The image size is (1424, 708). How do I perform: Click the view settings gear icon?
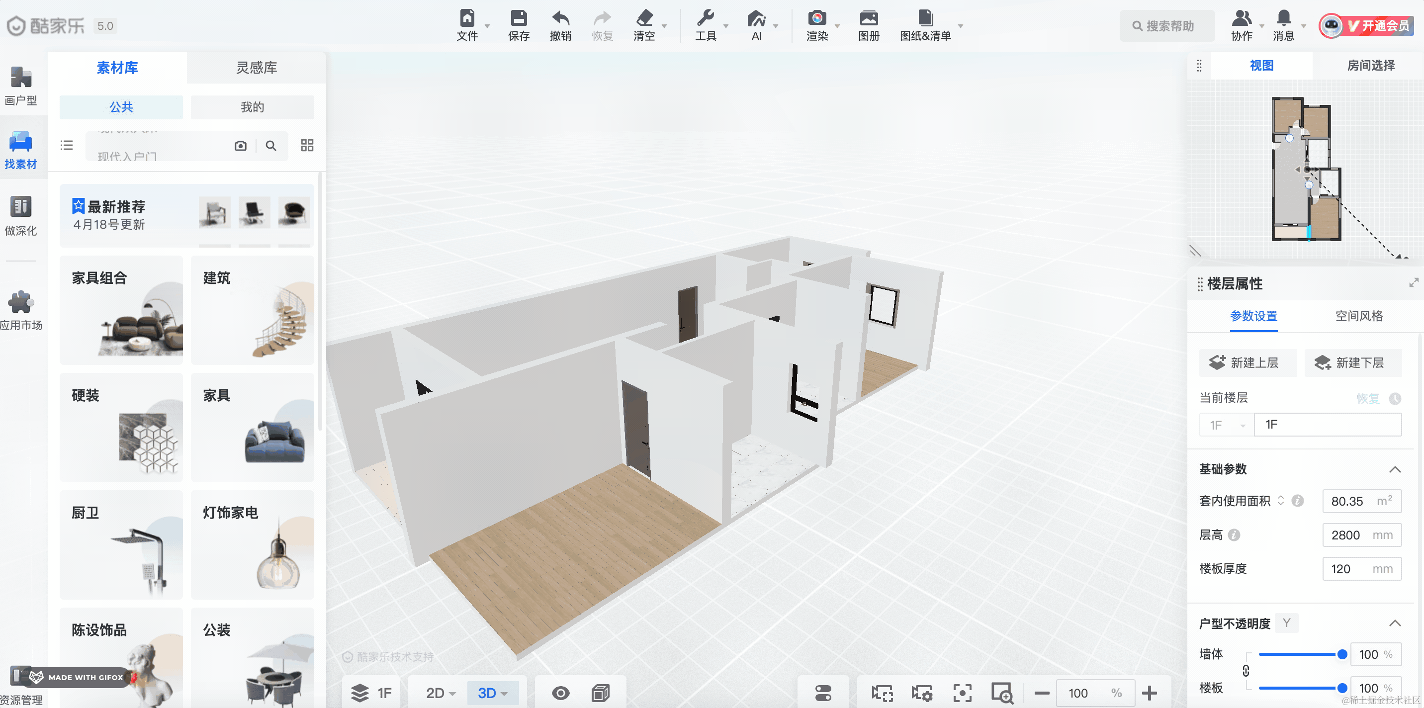922,693
